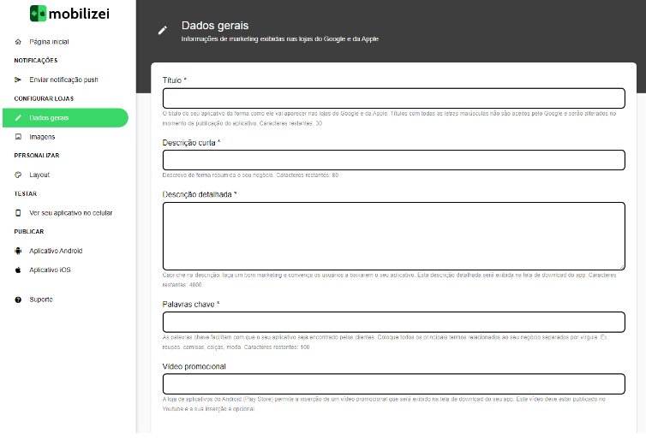Click inside Descrição detalhada text area
Image resolution: width=646 pixels, height=445 pixels.
pos(394,236)
